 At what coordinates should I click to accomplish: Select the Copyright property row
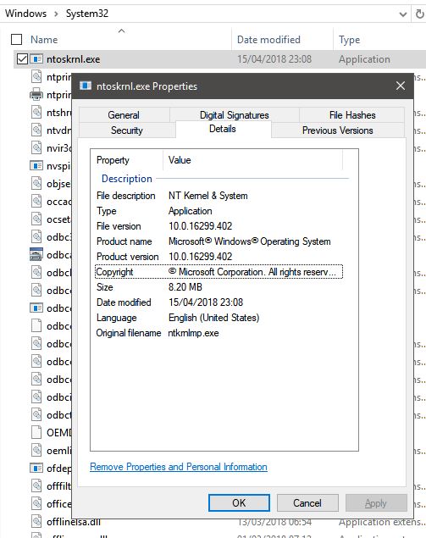click(x=219, y=272)
